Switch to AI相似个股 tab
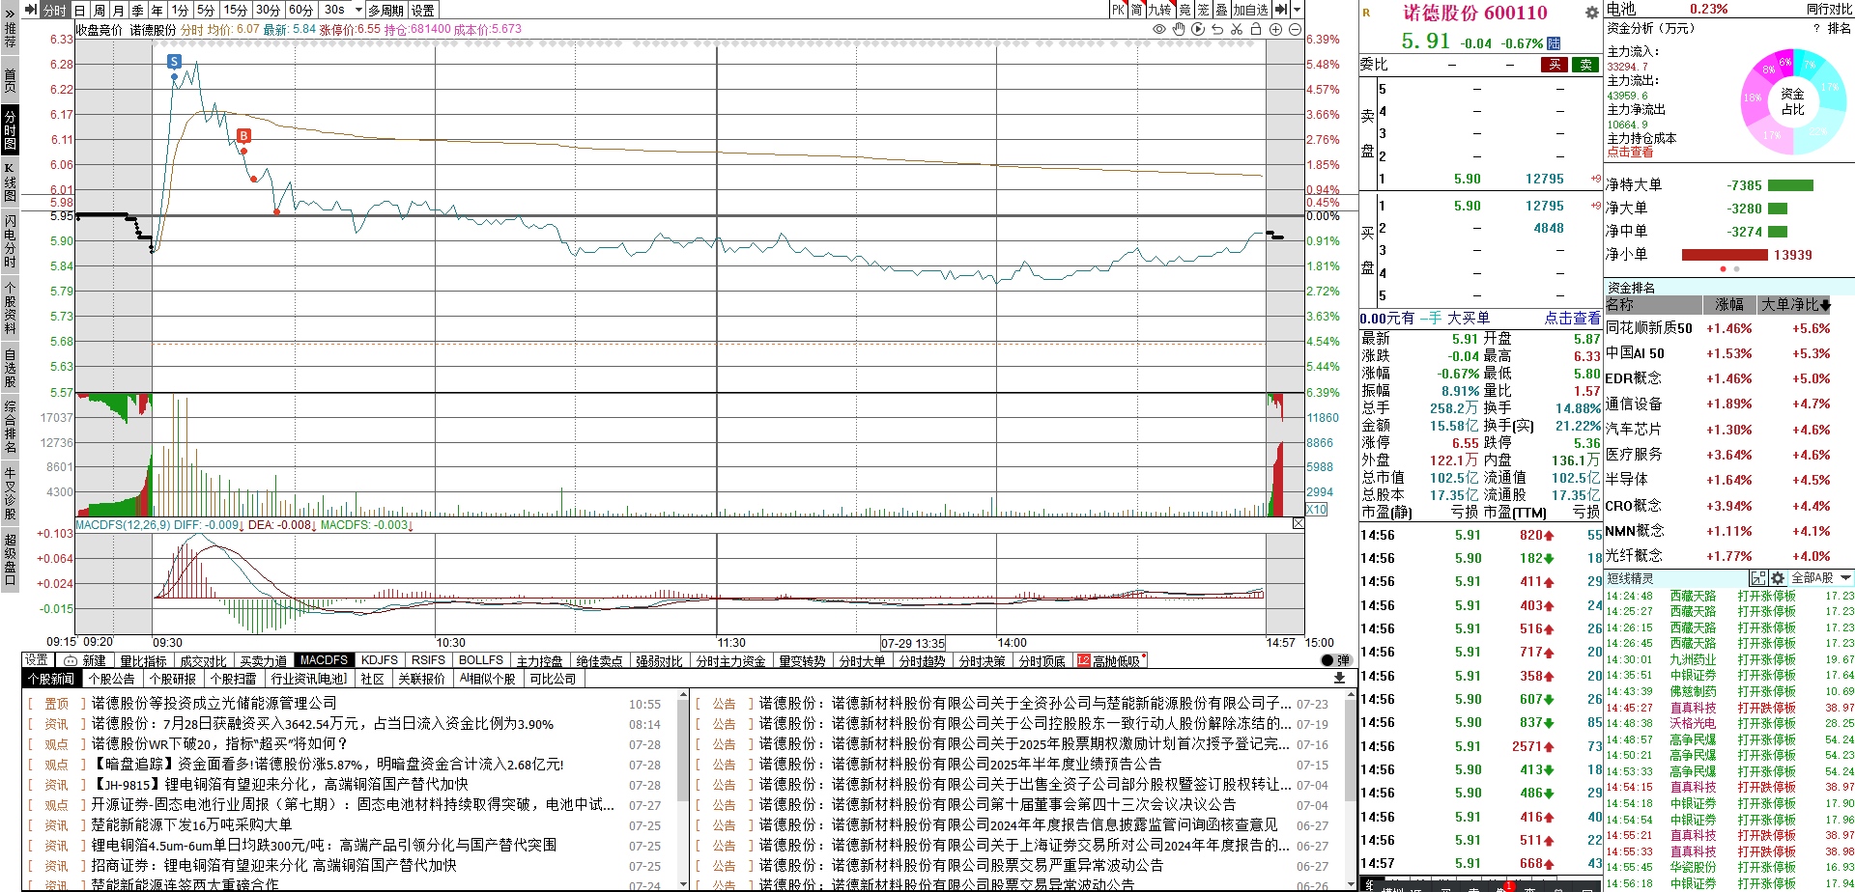The image size is (1855, 892). (x=488, y=679)
